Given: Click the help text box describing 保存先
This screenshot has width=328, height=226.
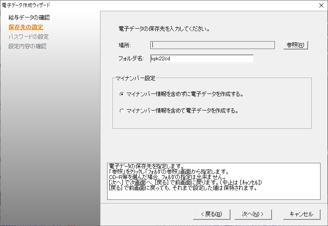Looking at the screenshot, I should pos(213,181).
